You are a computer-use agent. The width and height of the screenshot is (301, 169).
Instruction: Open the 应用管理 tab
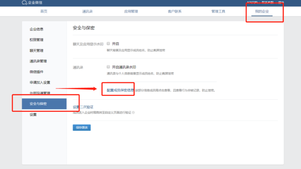coord(131,11)
